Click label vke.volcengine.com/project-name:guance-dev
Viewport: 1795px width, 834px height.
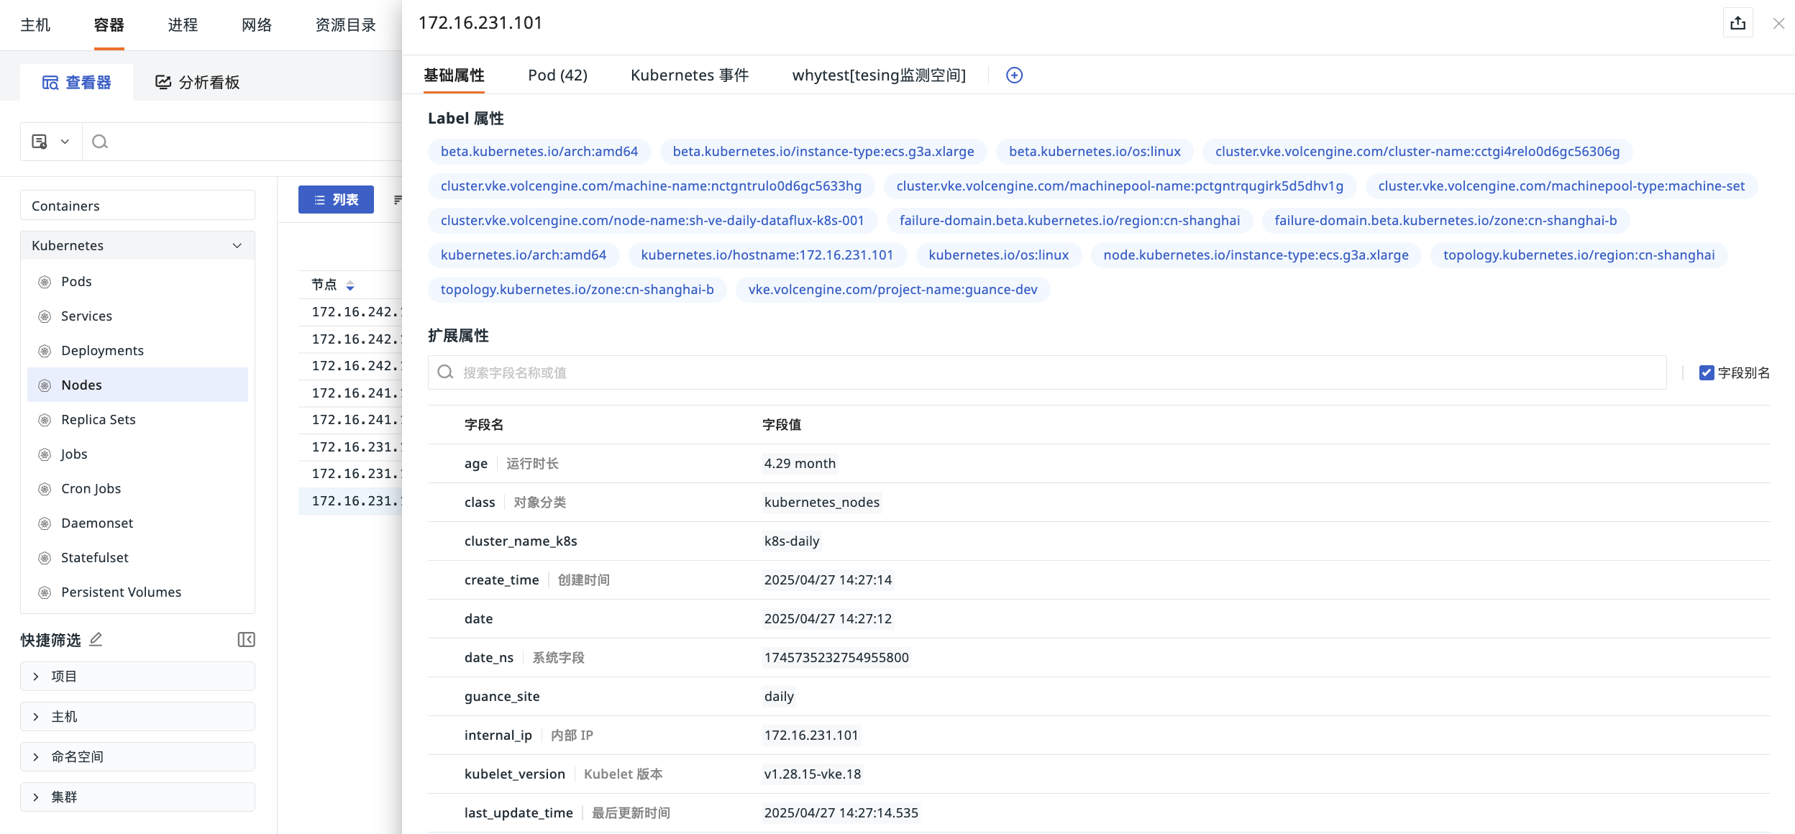[892, 290]
